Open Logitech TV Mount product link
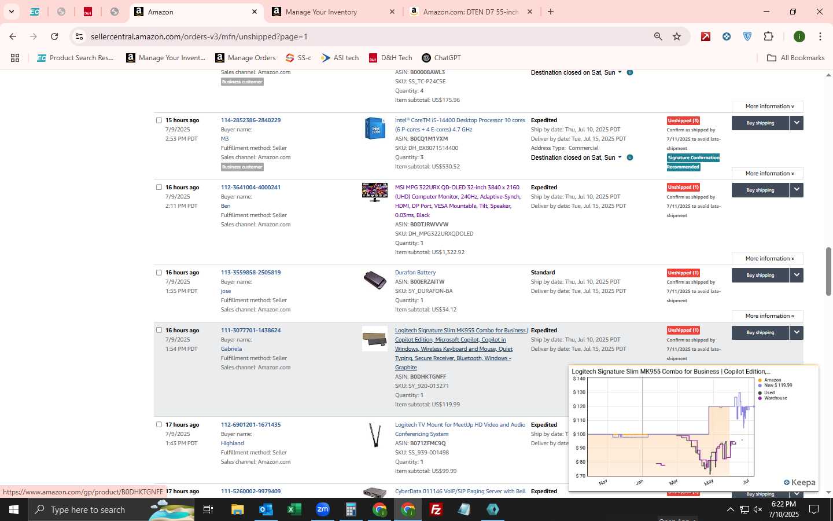 point(460,430)
